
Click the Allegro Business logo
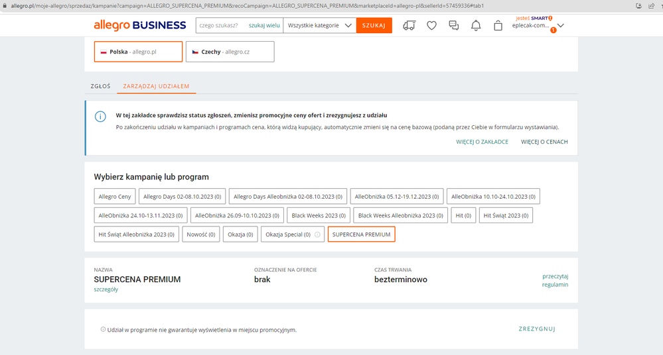click(x=140, y=25)
